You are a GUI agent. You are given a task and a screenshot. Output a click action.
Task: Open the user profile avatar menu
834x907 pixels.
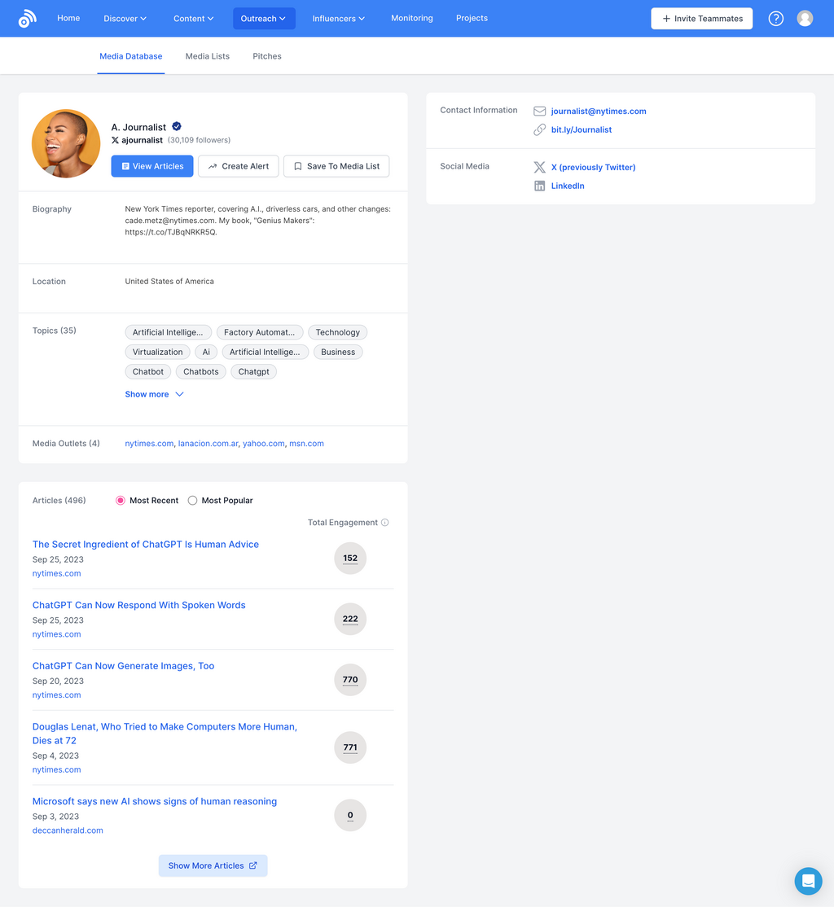[x=805, y=19]
